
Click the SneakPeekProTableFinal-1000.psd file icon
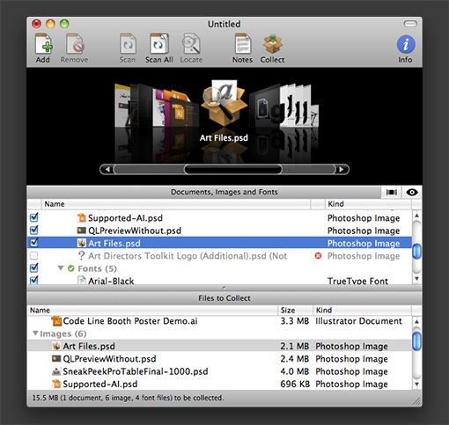pos(56,371)
